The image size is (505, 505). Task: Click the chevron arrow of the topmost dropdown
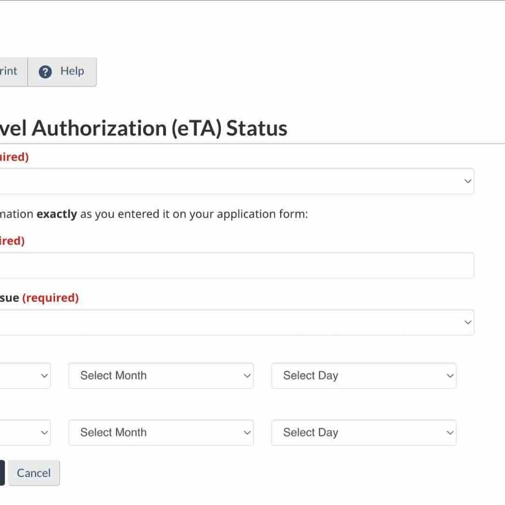pos(467,181)
